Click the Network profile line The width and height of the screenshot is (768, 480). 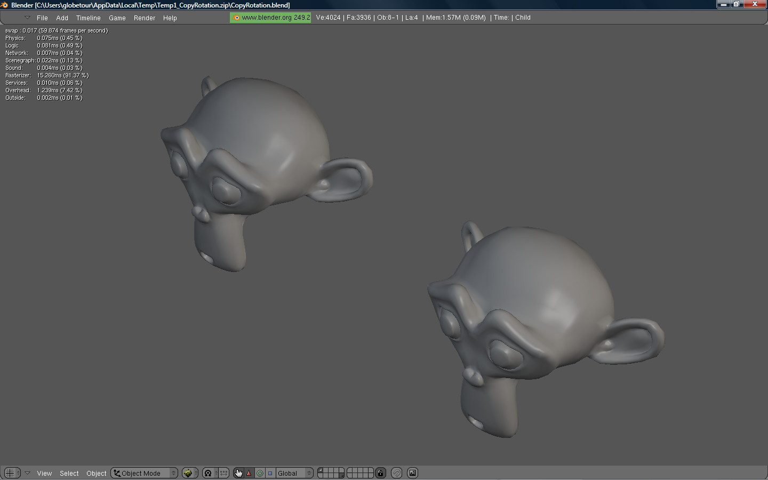tap(44, 53)
